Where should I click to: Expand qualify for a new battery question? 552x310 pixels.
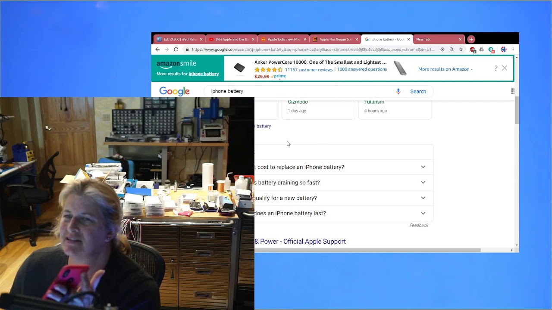click(344, 198)
